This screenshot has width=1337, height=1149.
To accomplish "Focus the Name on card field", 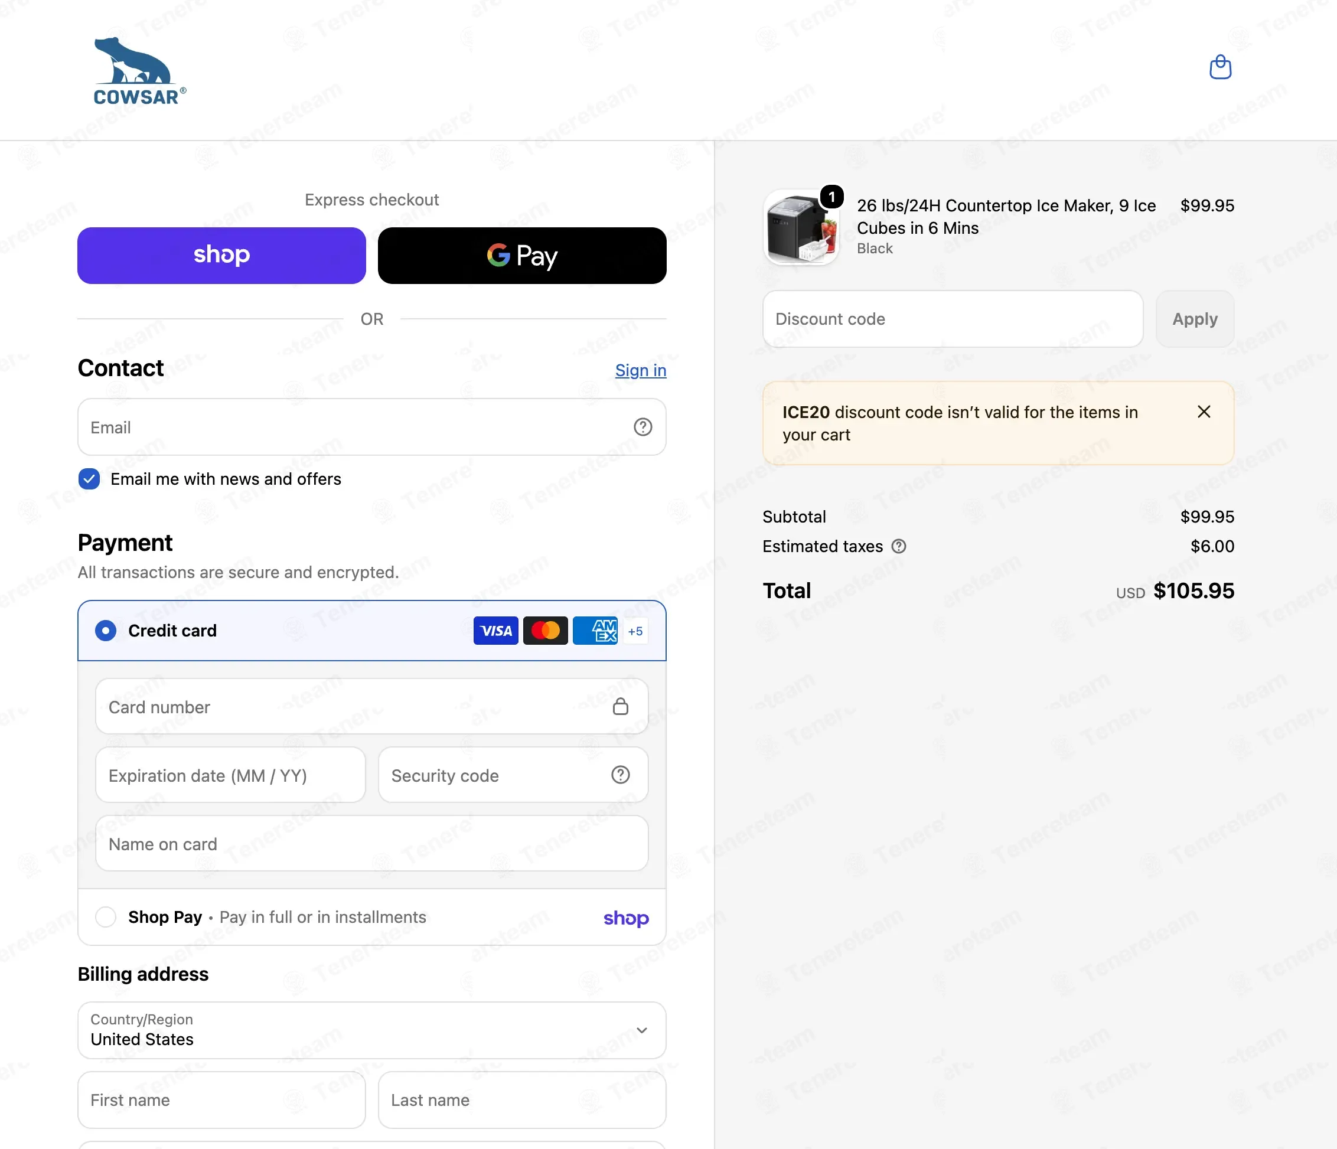I will coord(371,843).
